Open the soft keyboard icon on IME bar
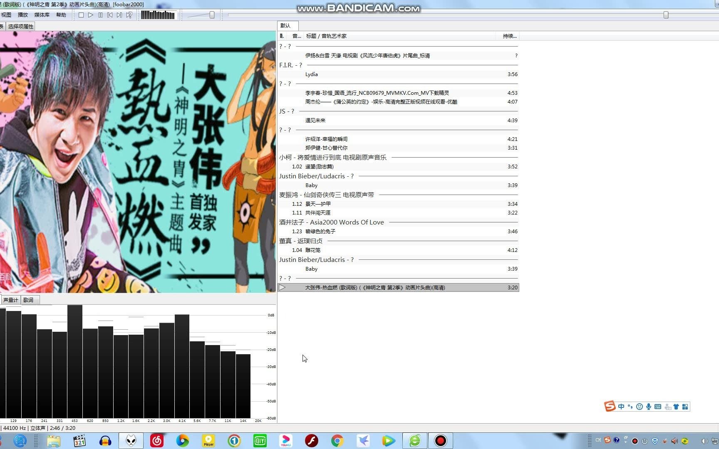The width and height of the screenshot is (719, 449). [x=658, y=407]
